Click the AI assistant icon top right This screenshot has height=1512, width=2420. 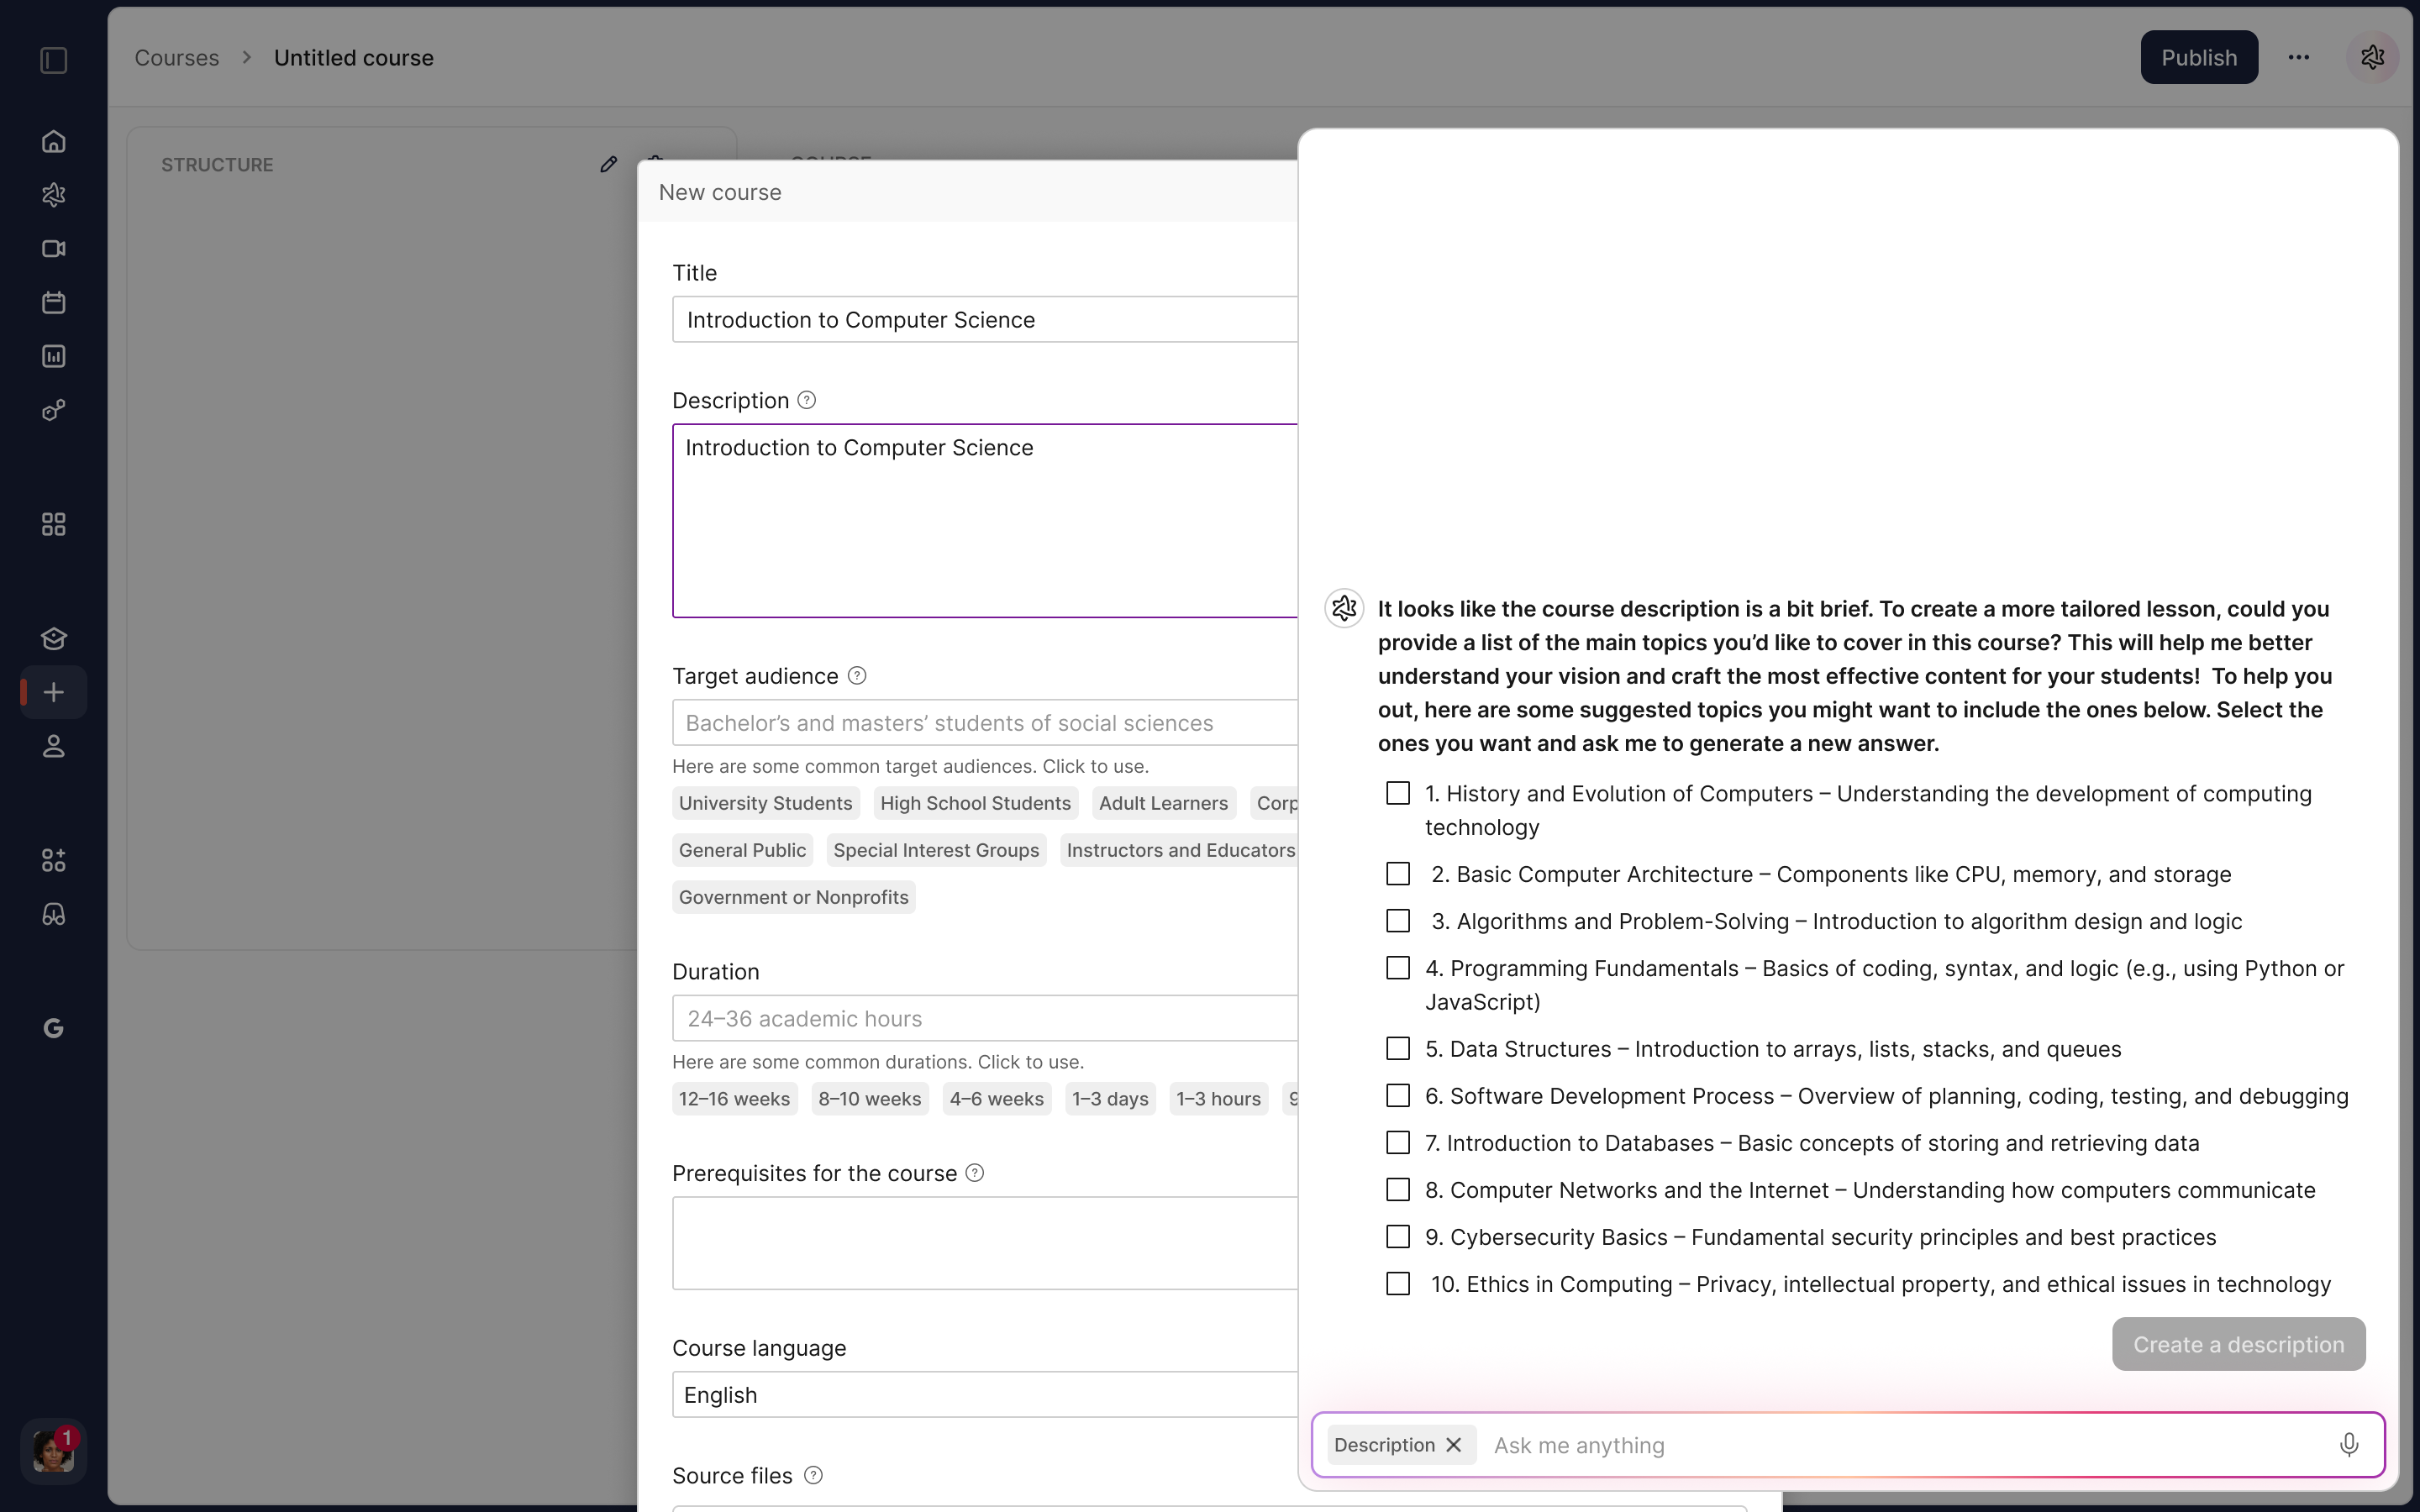(x=2372, y=58)
